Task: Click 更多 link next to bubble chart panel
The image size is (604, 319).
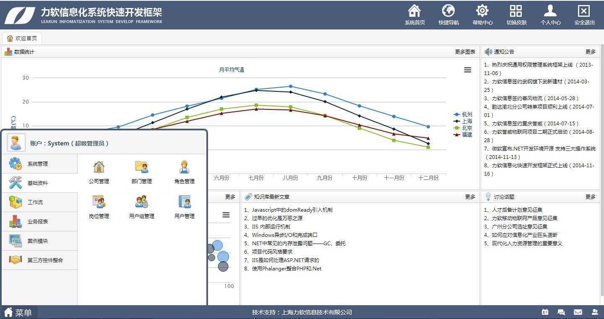Action: [230, 197]
